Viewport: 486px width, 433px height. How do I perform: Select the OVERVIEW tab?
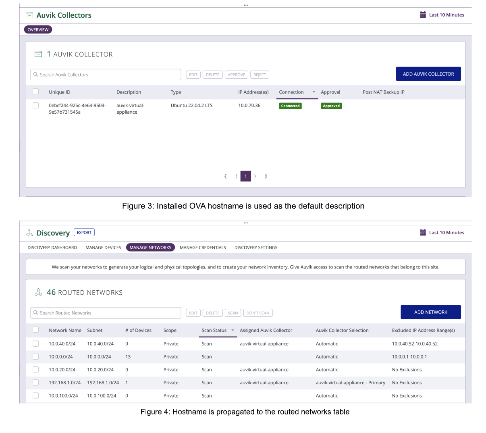point(38,29)
